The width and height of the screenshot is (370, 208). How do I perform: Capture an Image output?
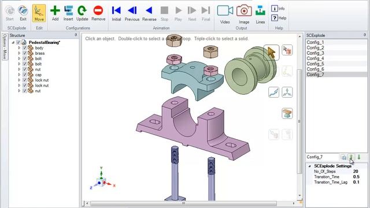click(244, 14)
